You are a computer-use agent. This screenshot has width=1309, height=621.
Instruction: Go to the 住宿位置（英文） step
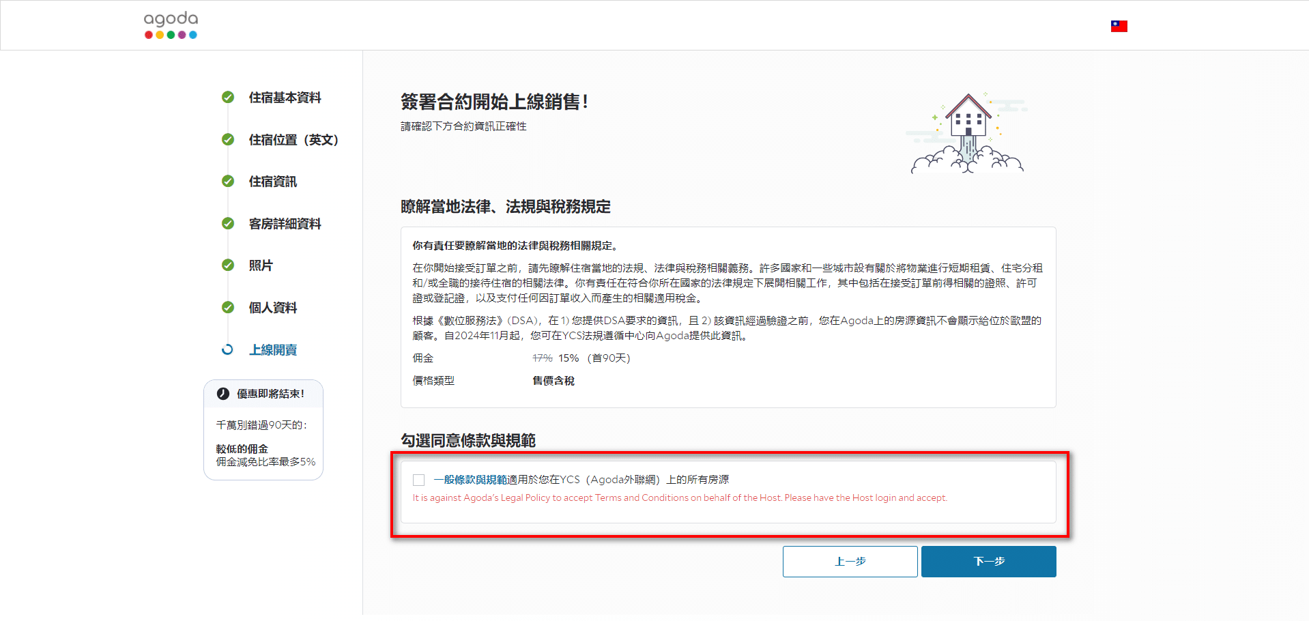[x=293, y=140]
